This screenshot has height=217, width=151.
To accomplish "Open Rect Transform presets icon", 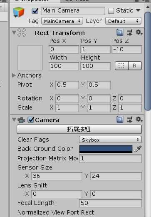I will (130, 32).
